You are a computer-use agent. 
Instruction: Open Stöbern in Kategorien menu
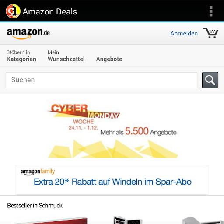[x=21, y=56]
